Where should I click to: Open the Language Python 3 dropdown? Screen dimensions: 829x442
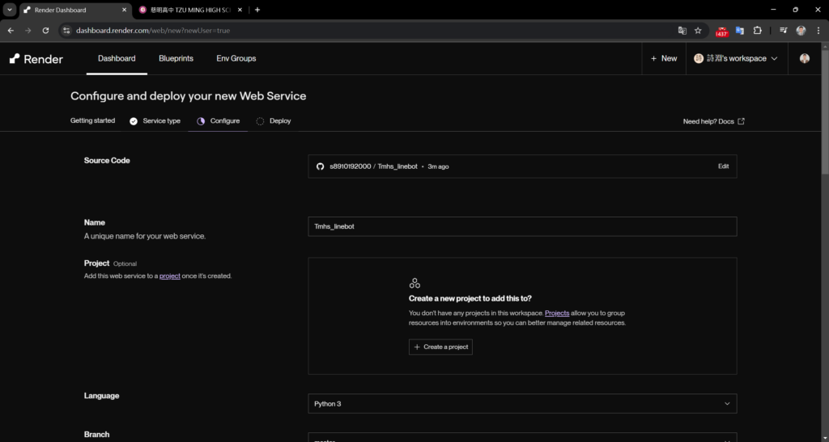(522, 403)
